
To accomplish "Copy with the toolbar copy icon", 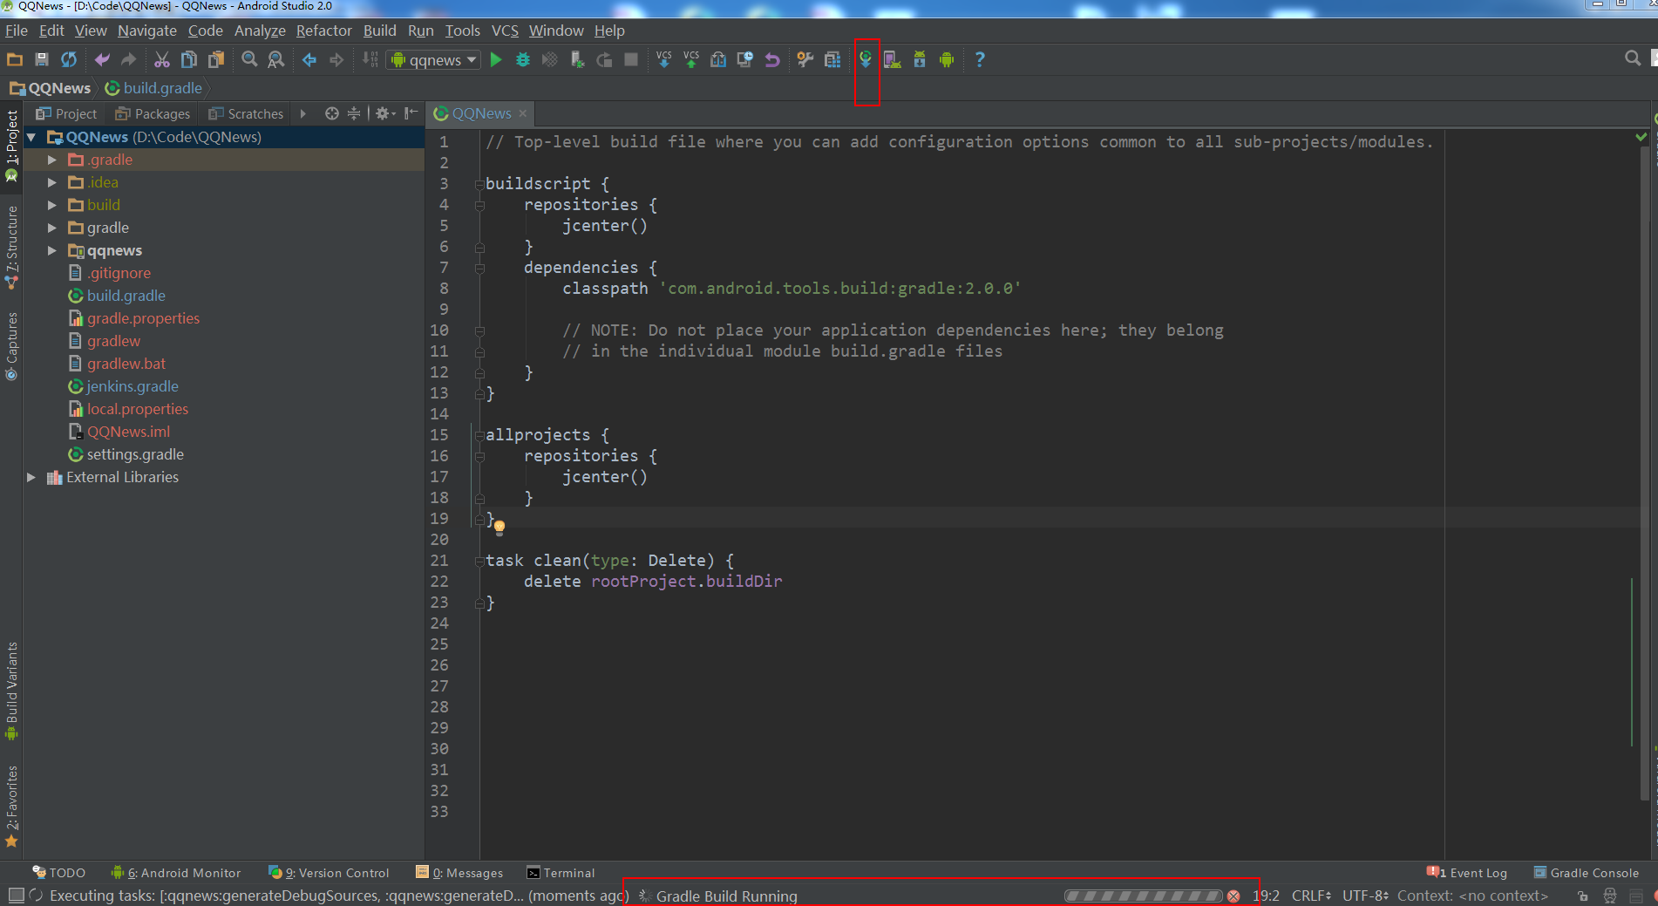I will point(188,59).
